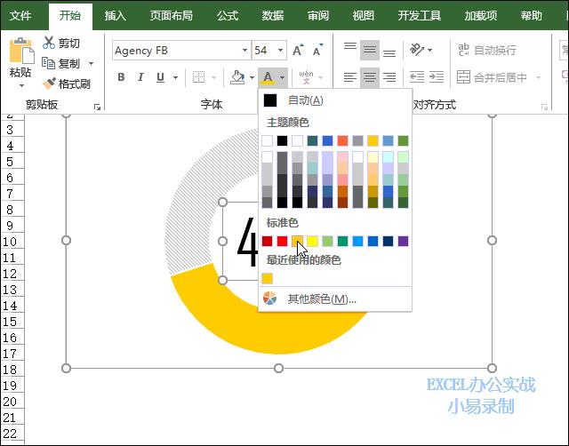Open the More Colors (其他颜色) pie icon
Viewport: 569px width, 446px height.
click(x=269, y=299)
